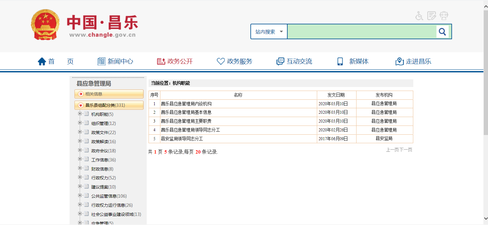The height and width of the screenshot is (225, 488).
Task: Click the page vertical scrollbar thumb
Action: click(486, 73)
